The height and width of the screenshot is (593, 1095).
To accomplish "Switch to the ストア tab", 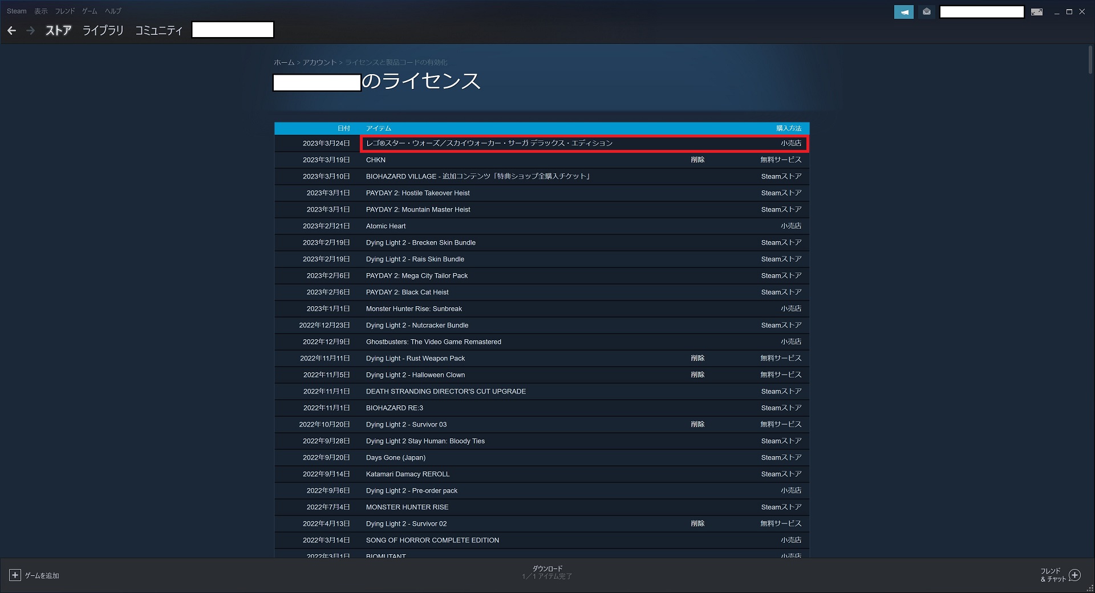I will [58, 31].
